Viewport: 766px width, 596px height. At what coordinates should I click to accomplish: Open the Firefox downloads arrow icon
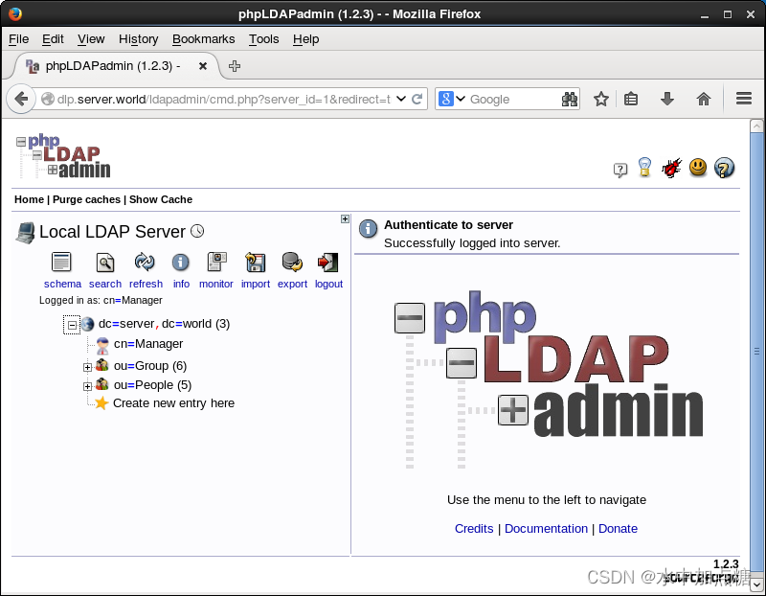point(666,100)
